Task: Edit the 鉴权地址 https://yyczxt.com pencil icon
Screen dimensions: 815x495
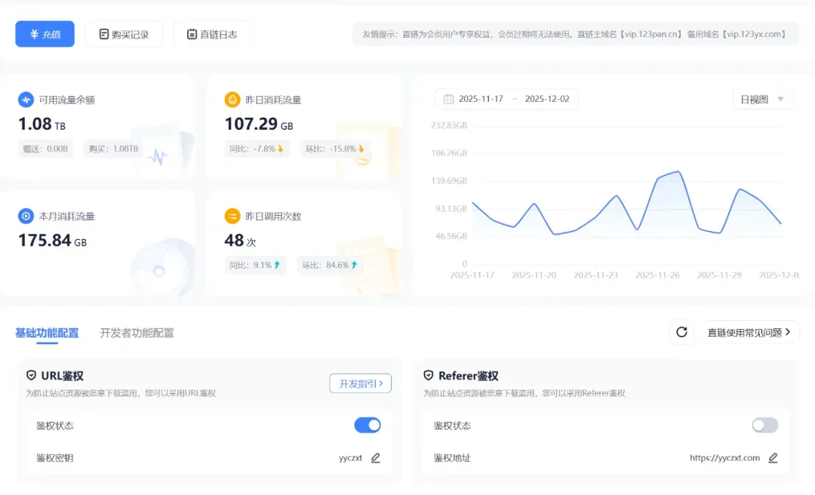Action: pyautogui.click(x=773, y=458)
